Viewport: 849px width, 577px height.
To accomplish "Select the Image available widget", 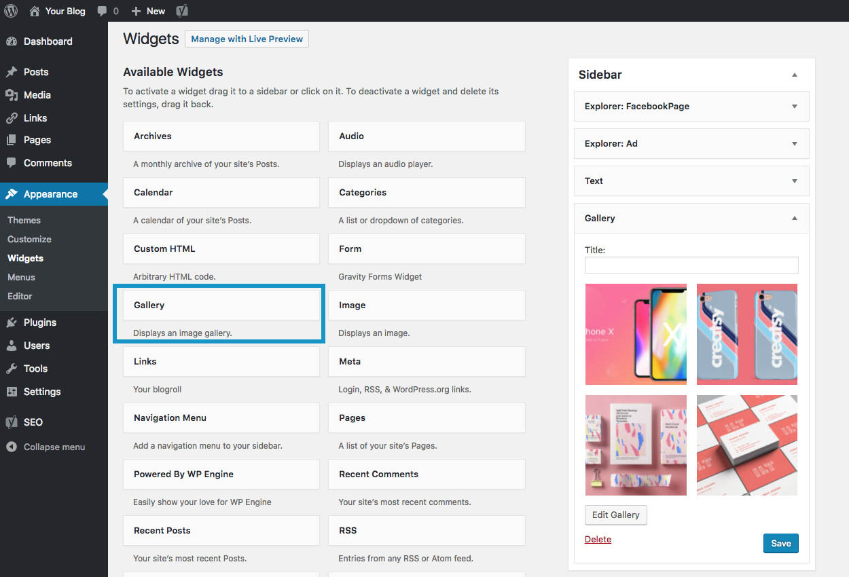I will pyautogui.click(x=427, y=305).
